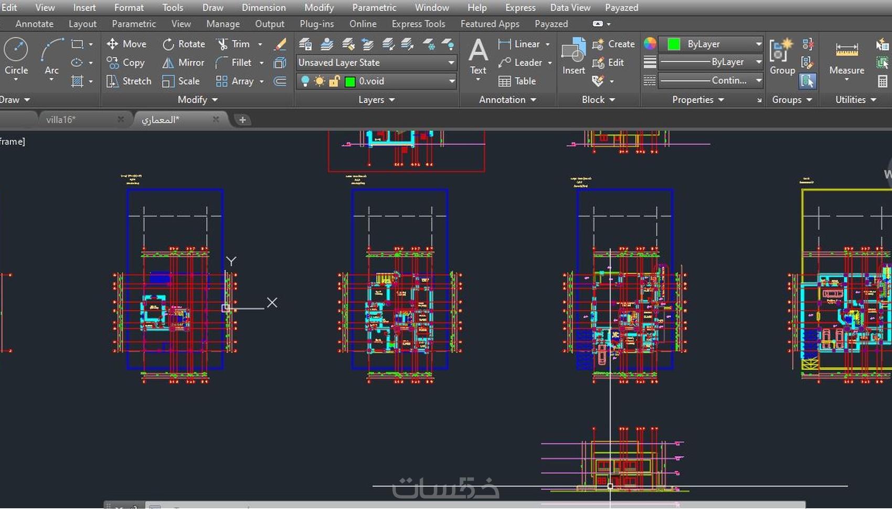Click the Move tool icon
Viewport: 892px width, 509px height.
112,44
